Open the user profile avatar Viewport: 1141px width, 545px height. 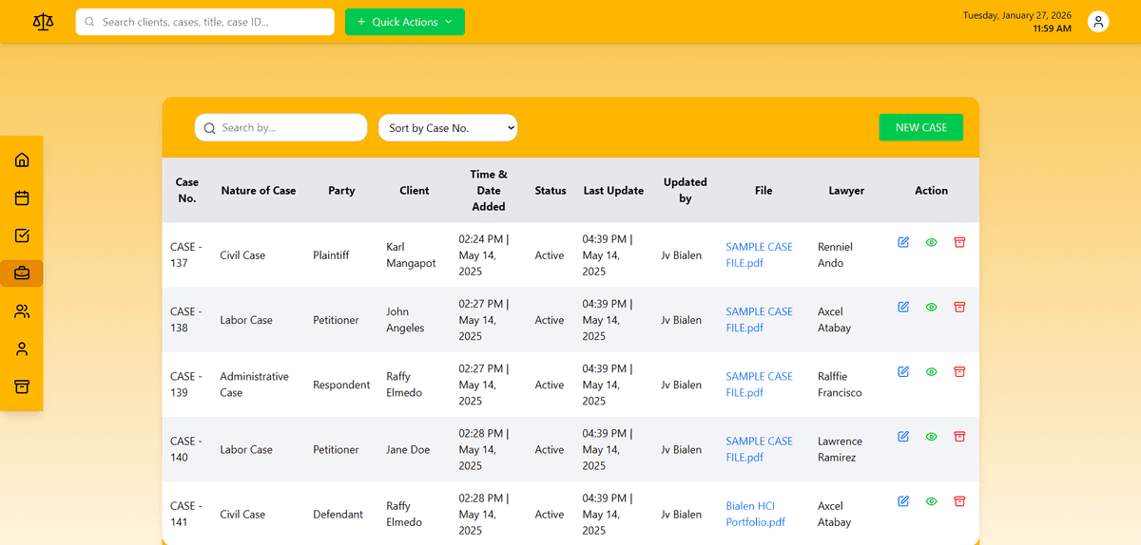pos(1098,22)
